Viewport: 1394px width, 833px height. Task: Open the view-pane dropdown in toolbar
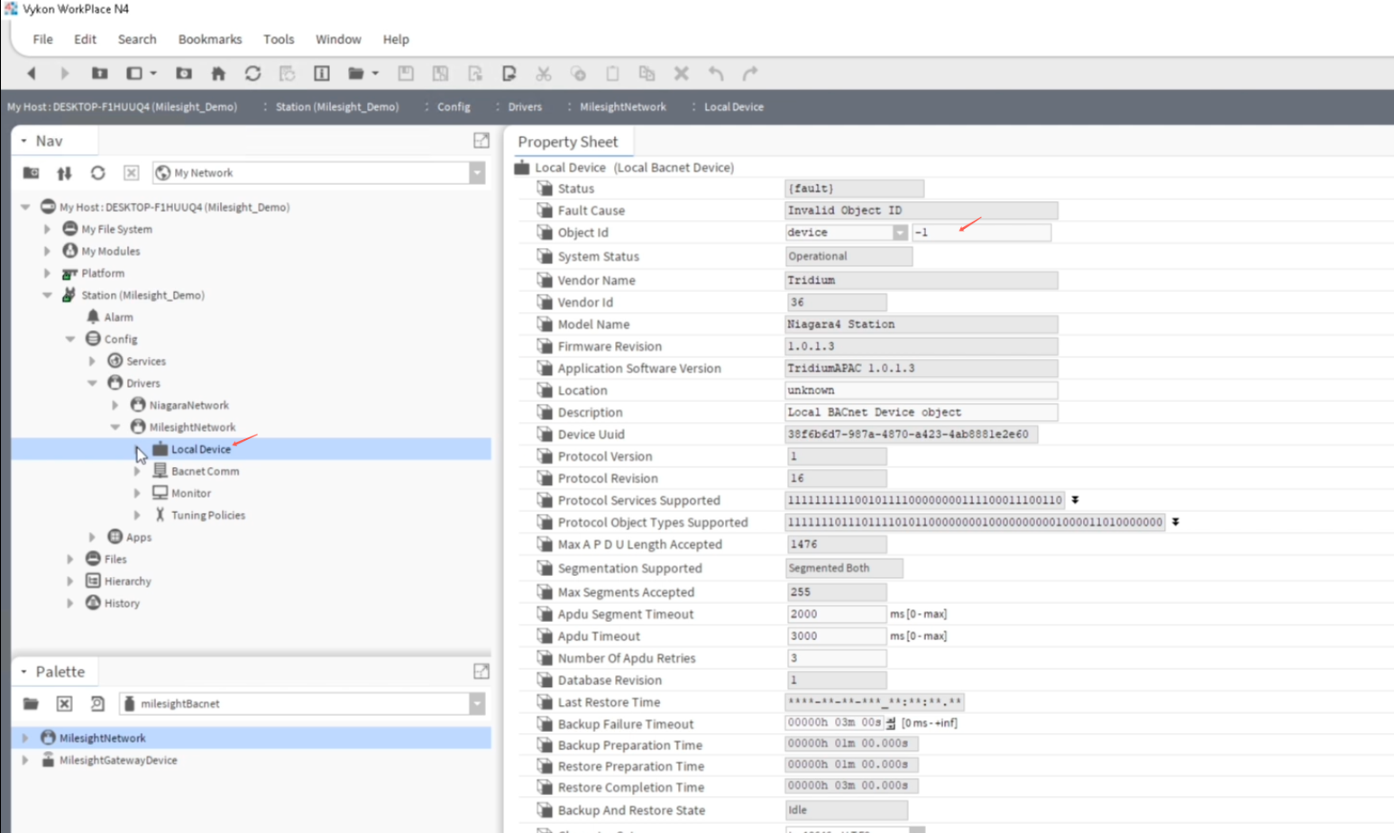(x=153, y=74)
